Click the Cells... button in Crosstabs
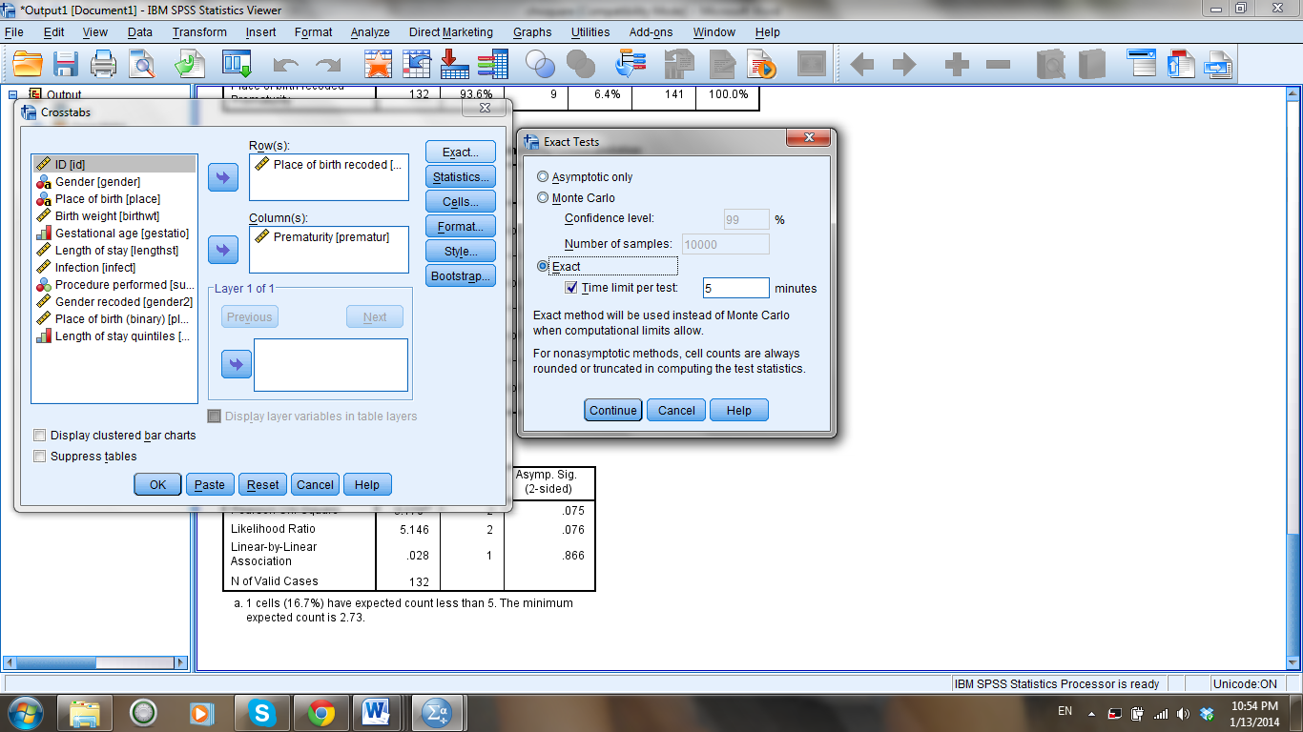 (x=461, y=202)
